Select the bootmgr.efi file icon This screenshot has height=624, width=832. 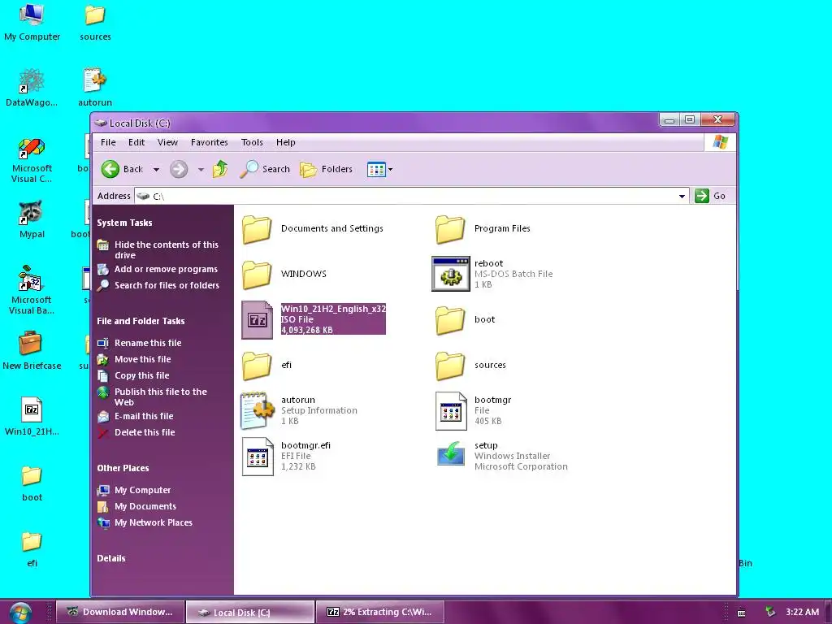point(258,457)
